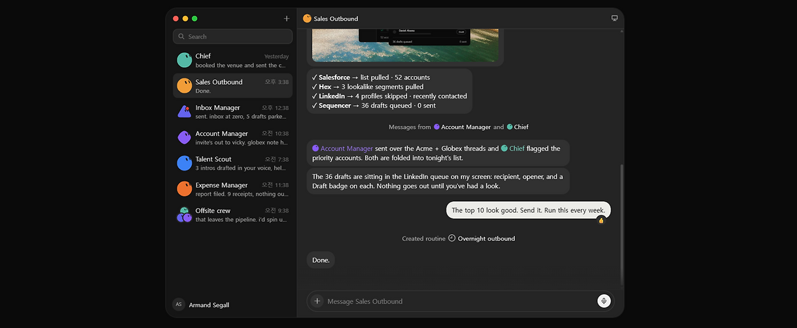797x328 pixels.
Task: Click the attachment plus button in the composer
Action: pyautogui.click(x=317, y=301)
